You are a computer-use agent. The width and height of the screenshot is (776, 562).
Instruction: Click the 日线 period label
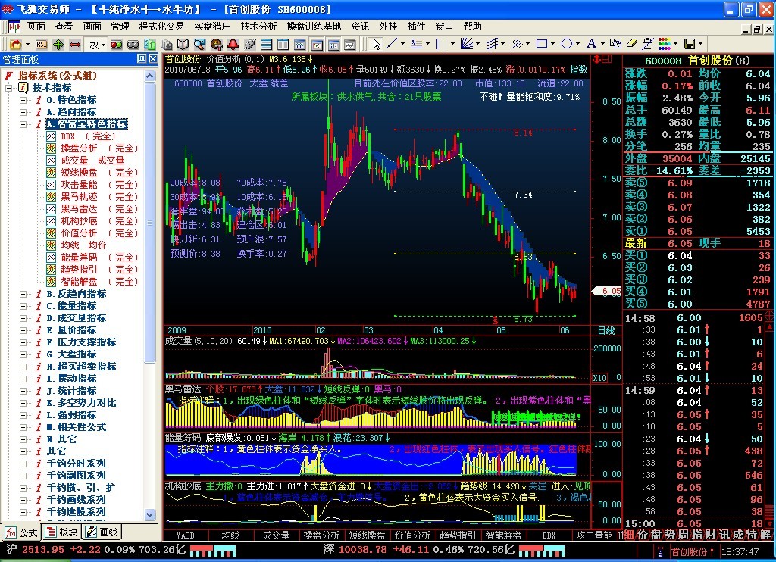(605, 331)
